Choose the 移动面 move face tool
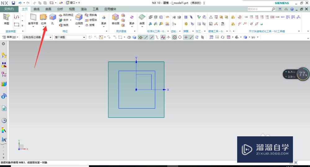Image resolution: width=310 pixels, height=167 pixels. (115, 19)
